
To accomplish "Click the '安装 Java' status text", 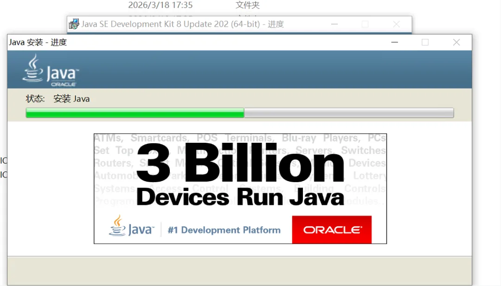I will point(71,99).
